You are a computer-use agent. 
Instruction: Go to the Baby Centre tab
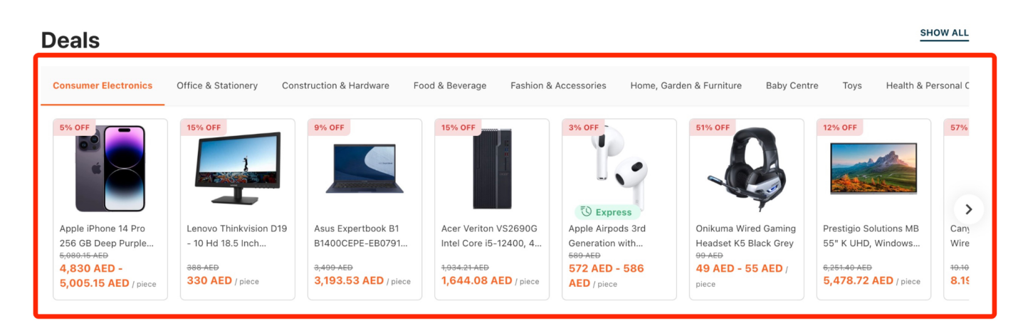[x=792, y=85]
